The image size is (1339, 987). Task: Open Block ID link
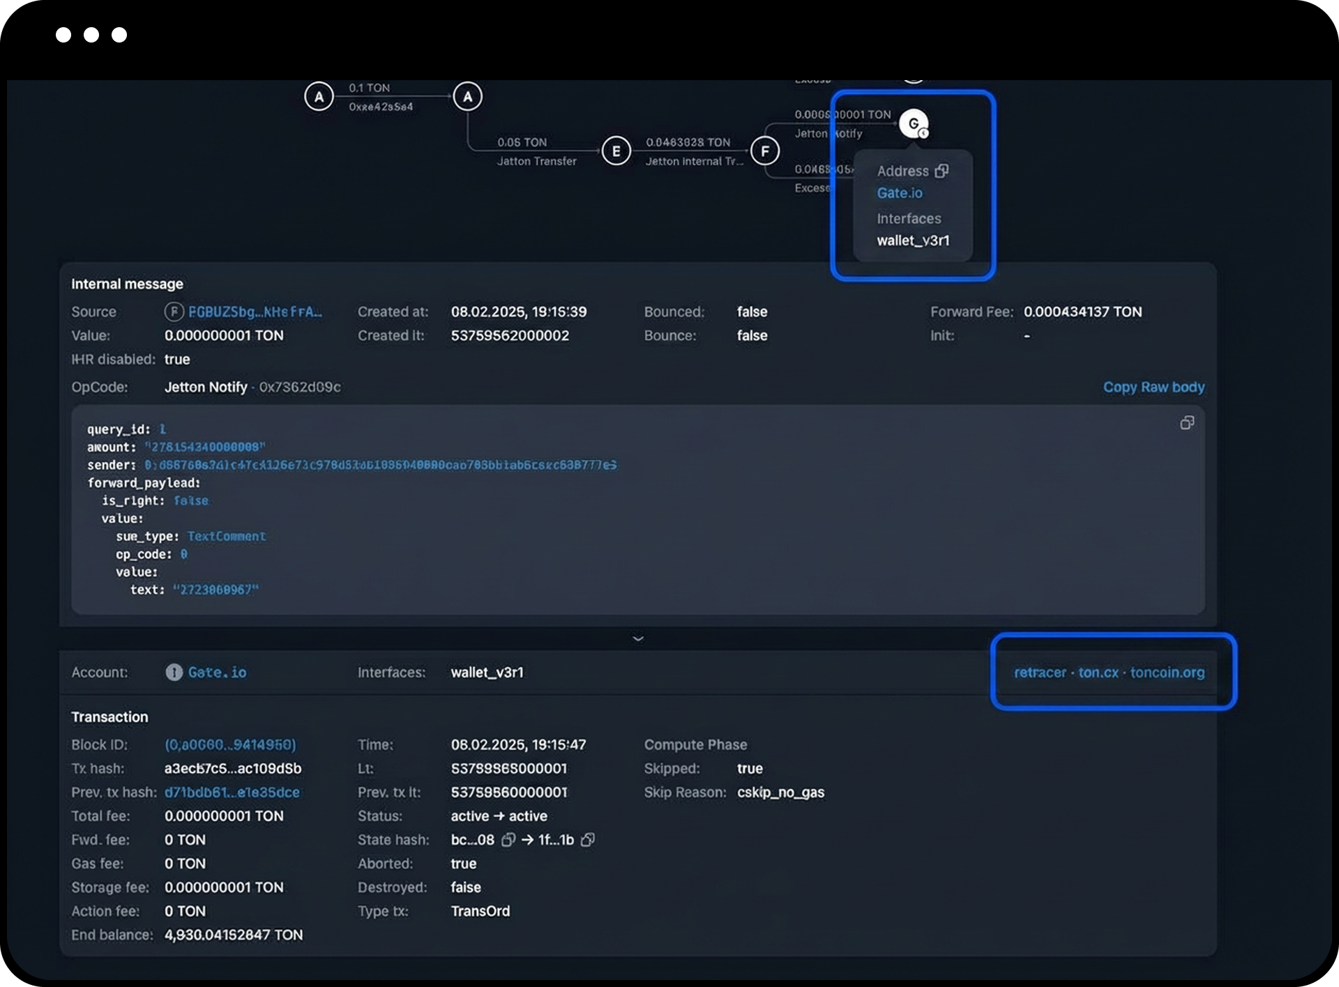(x=230, y=745)
